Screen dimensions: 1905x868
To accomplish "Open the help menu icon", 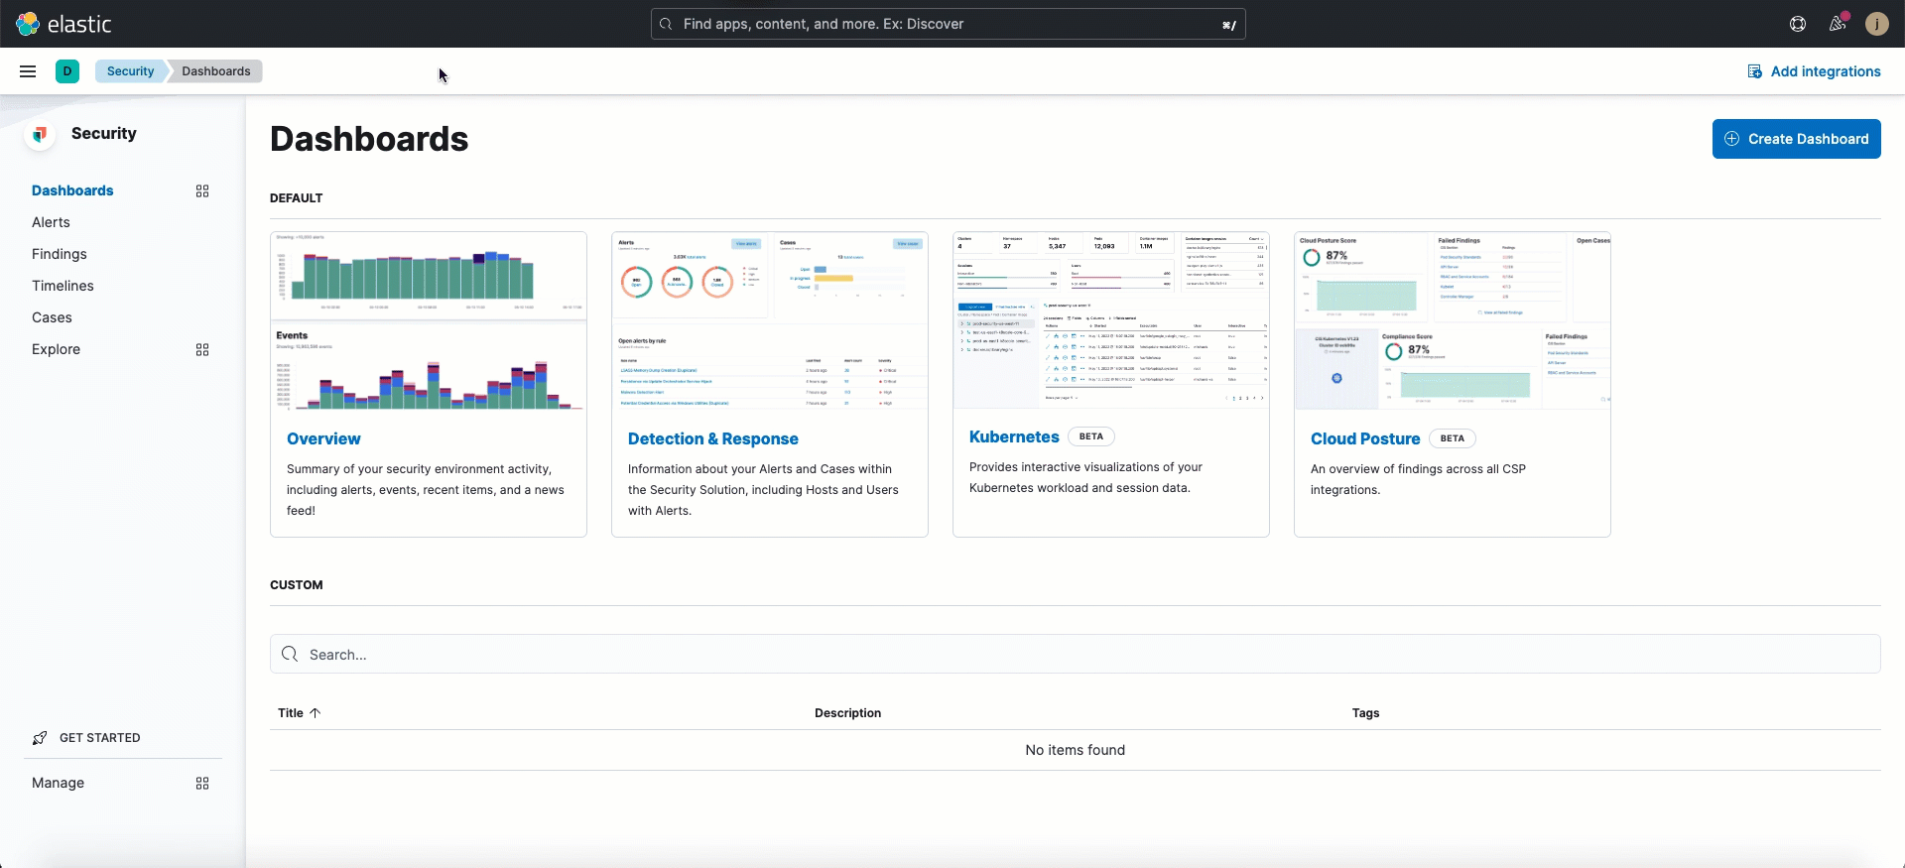I will tap(1798, 24).
